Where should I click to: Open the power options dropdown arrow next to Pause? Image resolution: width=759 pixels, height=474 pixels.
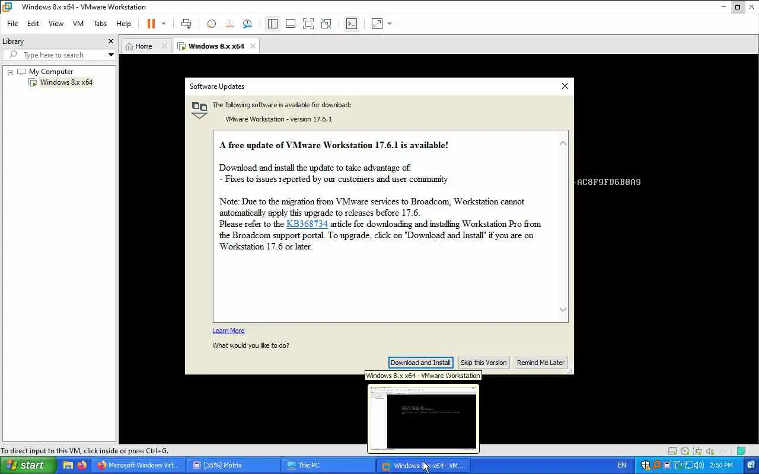point(164,24)
